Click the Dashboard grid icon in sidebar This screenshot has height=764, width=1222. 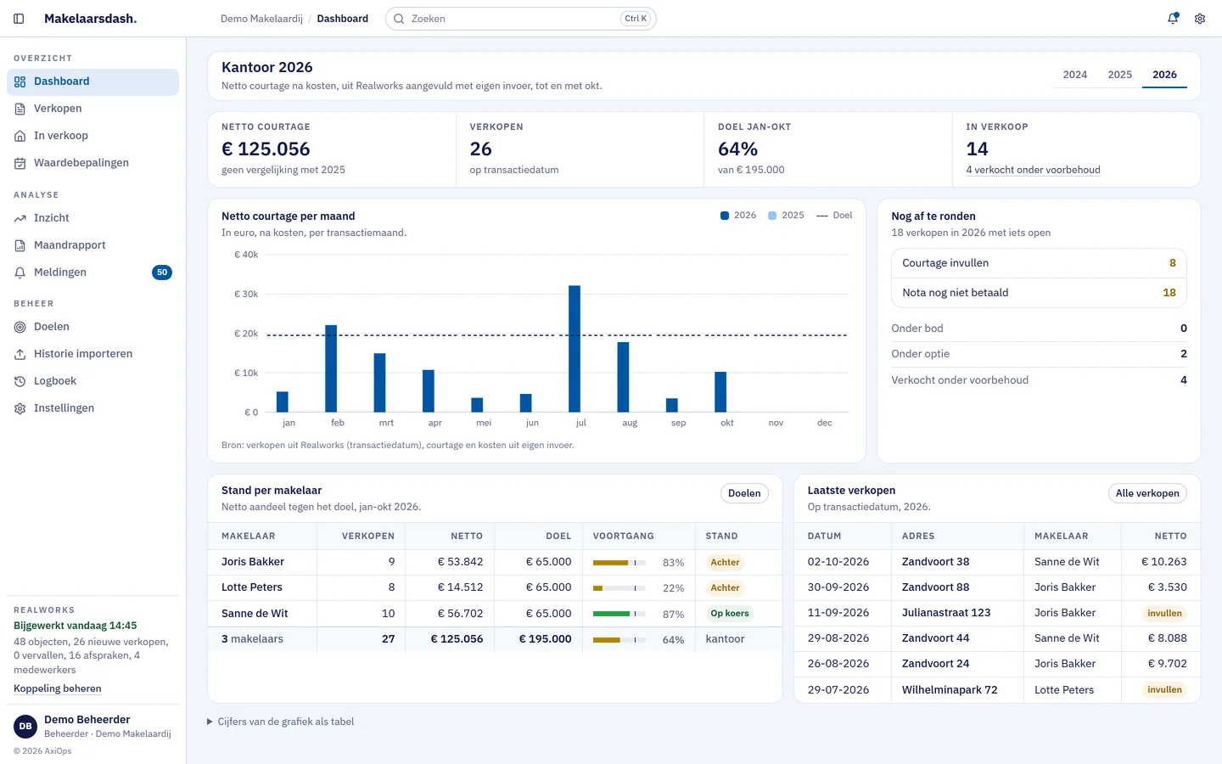click(x=20, y=82)
